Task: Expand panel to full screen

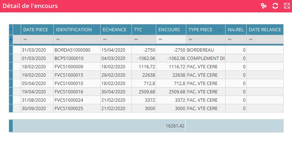Action: pos(287,6)
